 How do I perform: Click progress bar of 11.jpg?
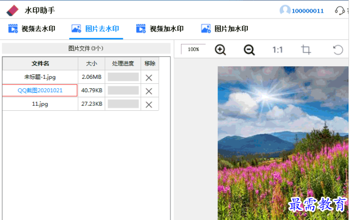pos(123,104)
